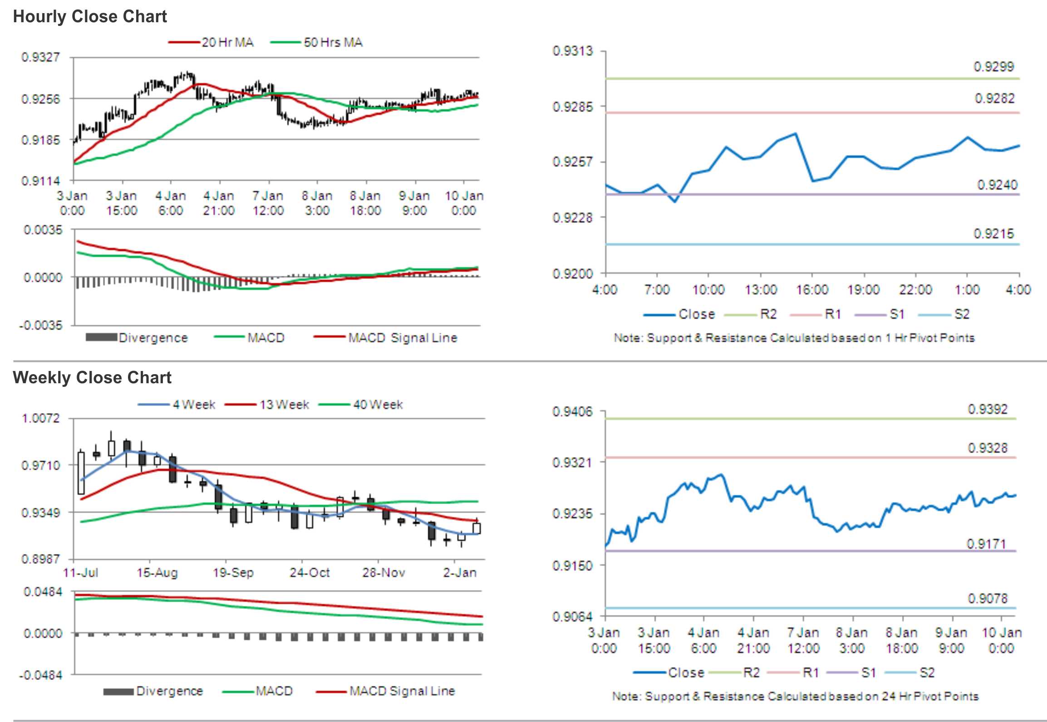This screenshot has height=722, width=1047.
Task: Click the 7:00 time label
Action: 657,290
